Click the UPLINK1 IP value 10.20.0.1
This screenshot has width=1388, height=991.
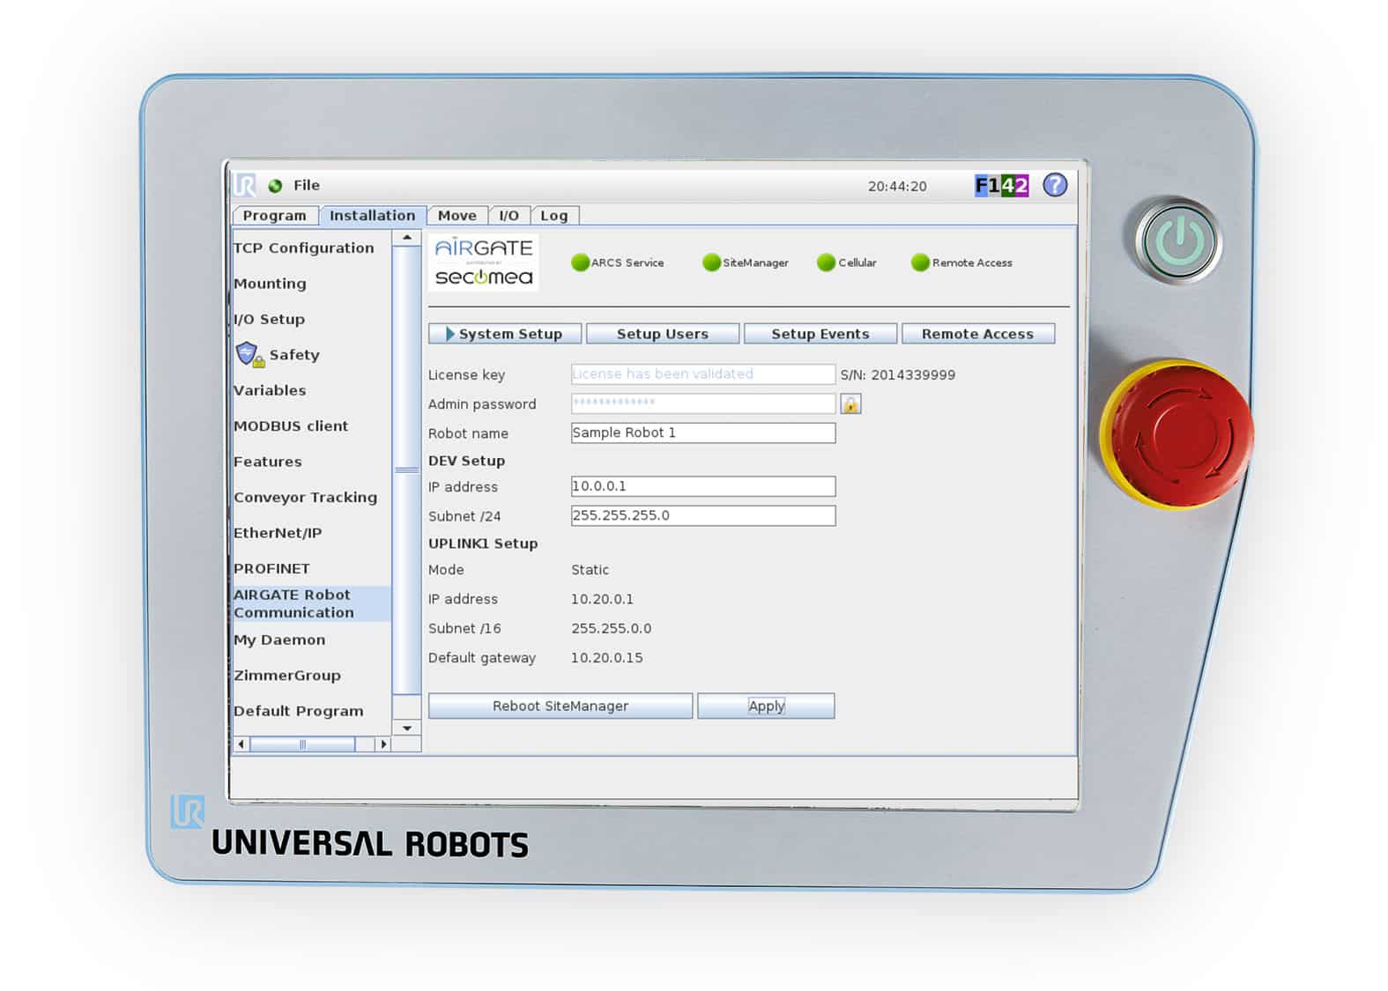(x=602, y=599)
